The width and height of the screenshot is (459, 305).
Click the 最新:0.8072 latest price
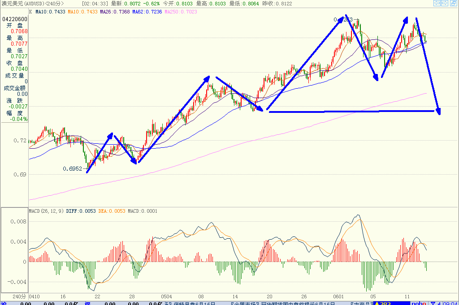pyautogui.click(x=126, y=4)
